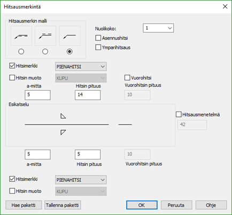Click the Tallenna paketti button
The width and height of the screenshot is (232, 215).
63,205
